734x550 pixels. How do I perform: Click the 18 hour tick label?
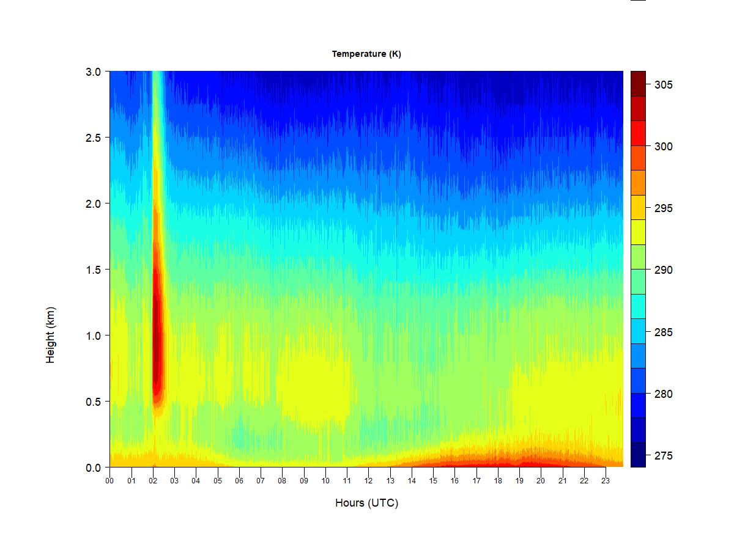pos(498,481)
